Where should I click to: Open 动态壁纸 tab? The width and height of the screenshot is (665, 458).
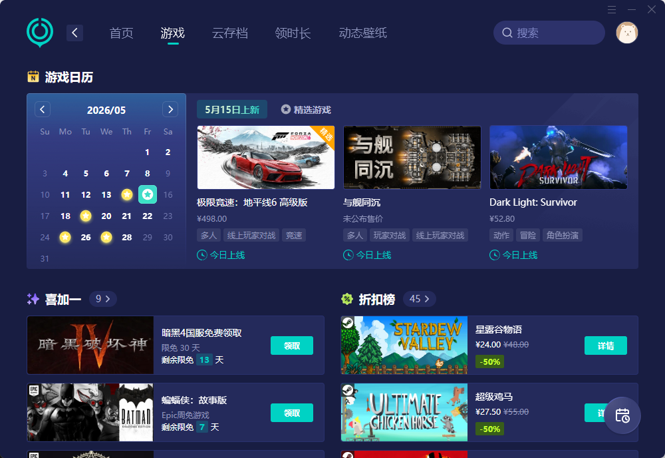pyautogui.click(x=362, y=33)
